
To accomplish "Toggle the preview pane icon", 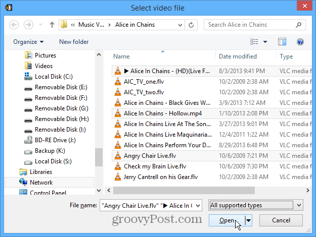I will [x=282, y=42].
